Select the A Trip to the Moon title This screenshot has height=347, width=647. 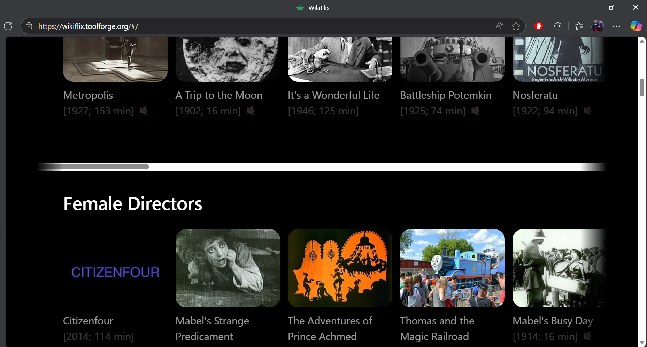219,95
